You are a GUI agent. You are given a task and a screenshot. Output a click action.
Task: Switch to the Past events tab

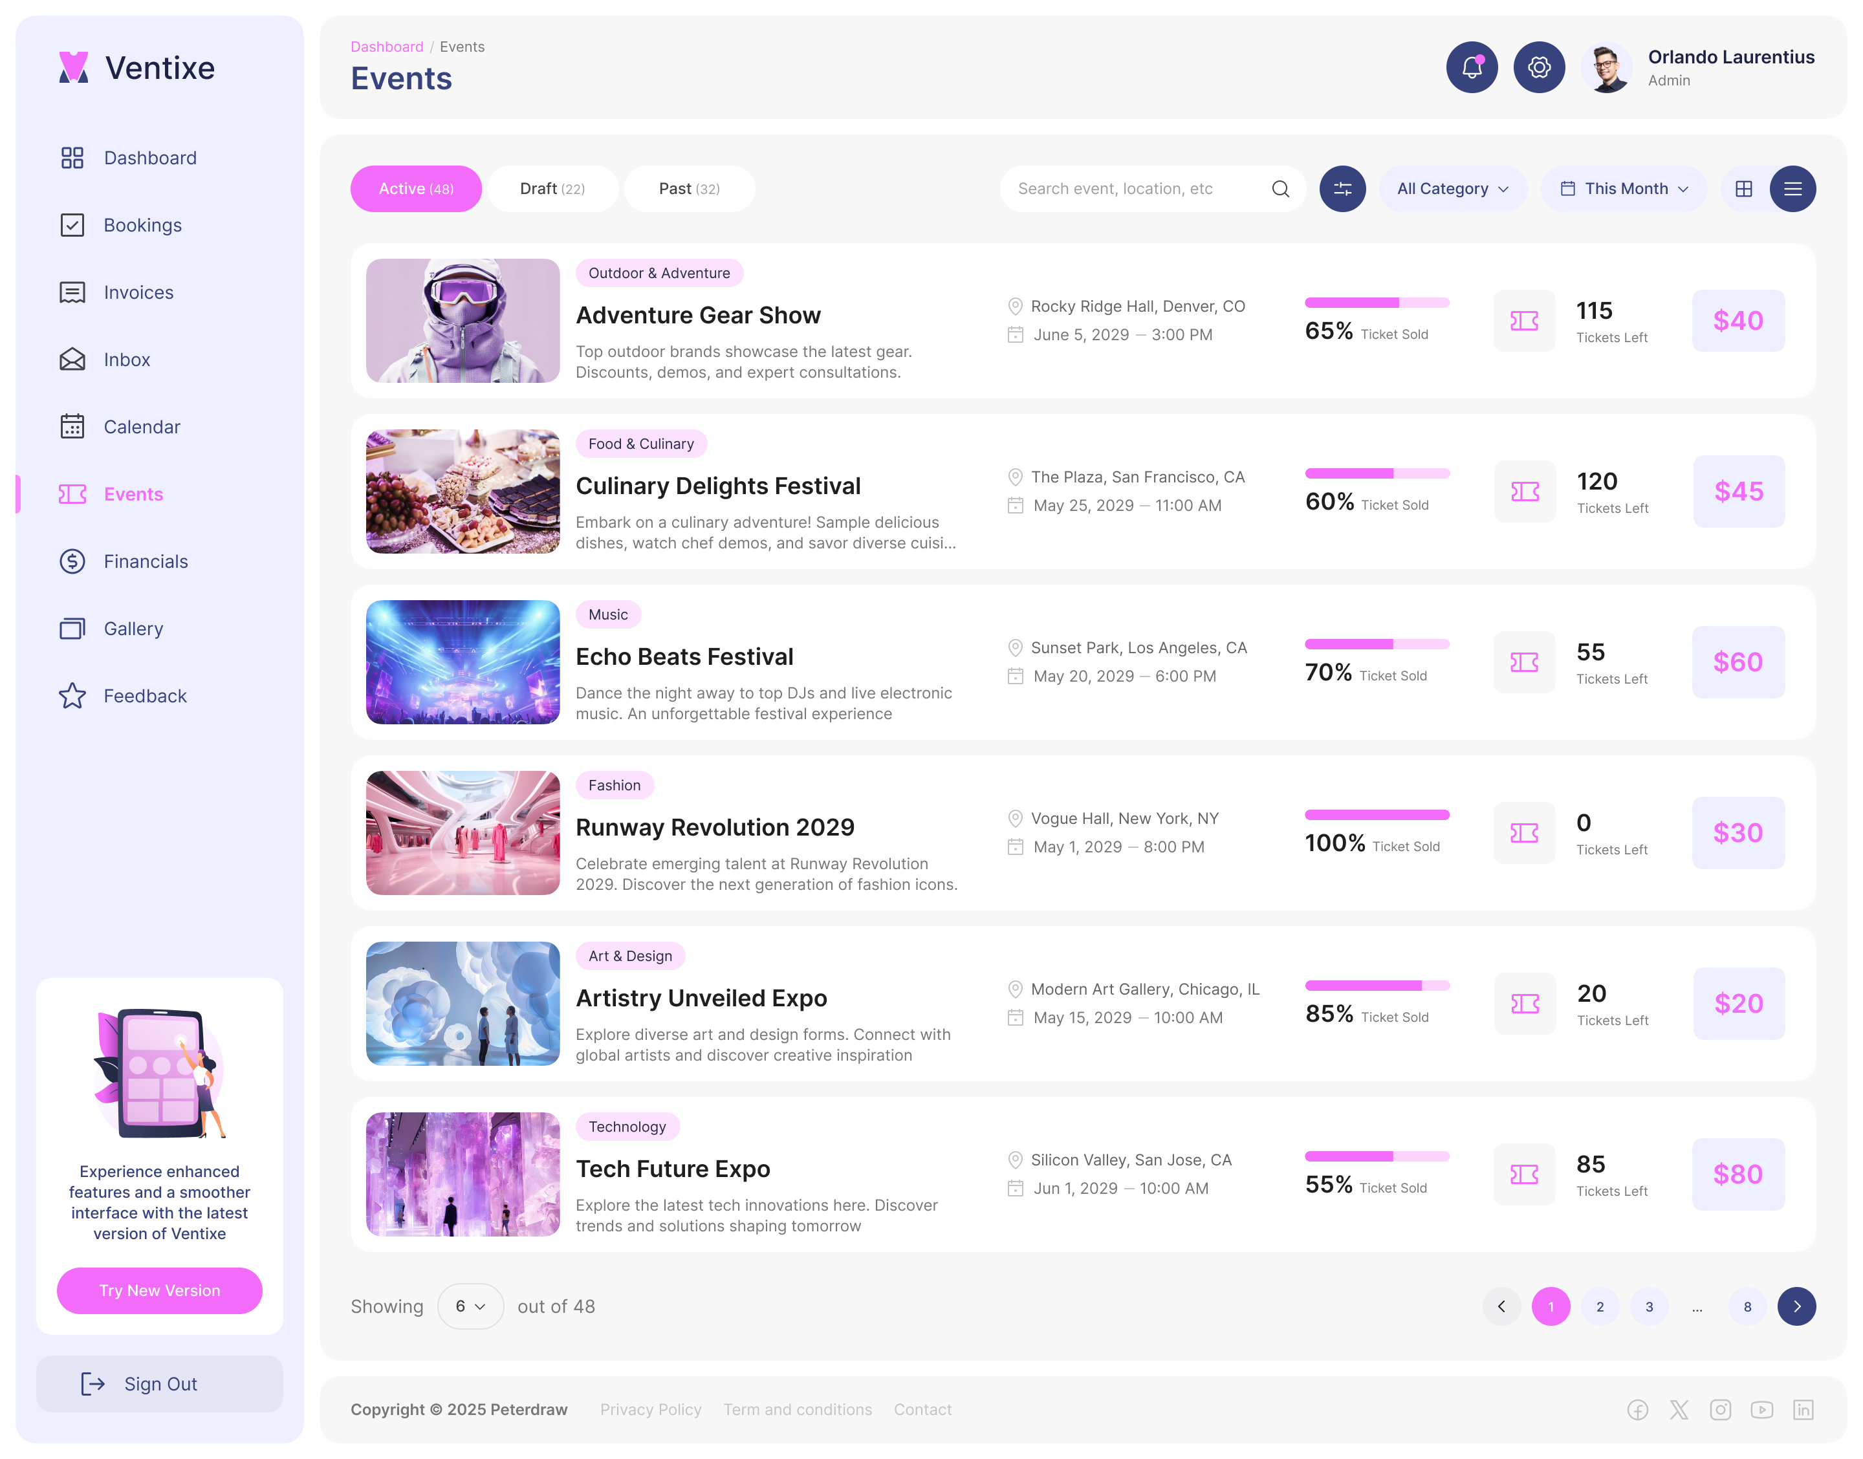(x=688, y=188)
